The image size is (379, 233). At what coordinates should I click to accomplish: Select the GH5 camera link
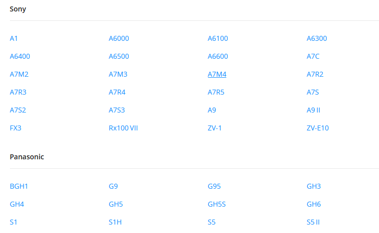click(116, 204)
